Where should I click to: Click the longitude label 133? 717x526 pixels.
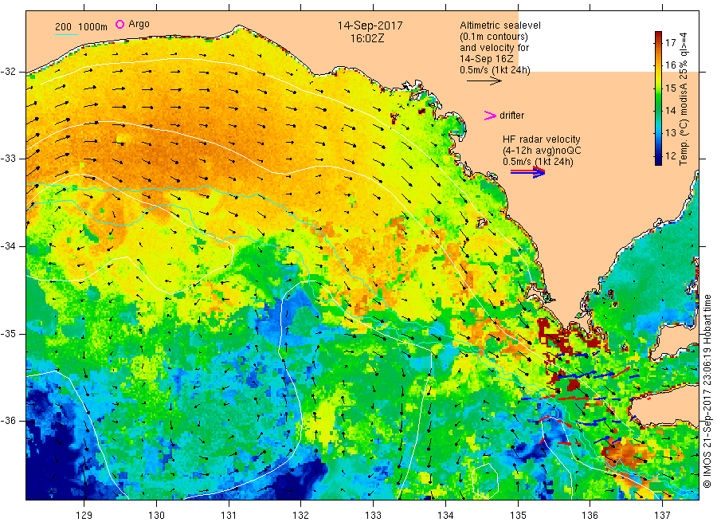pyautogui.click(x=373, y=516)
